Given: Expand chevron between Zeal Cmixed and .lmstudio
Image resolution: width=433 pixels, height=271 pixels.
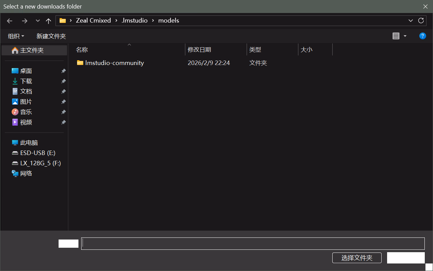Looking at the screenshot, I should [116, 21].
